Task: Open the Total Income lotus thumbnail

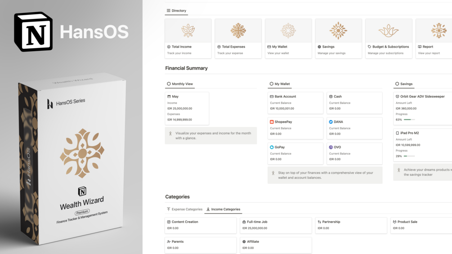Action: pos(188,31)
